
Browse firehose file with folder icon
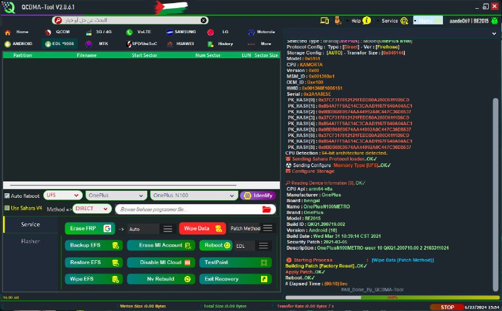pyautogui.click(x=266, y=210)
